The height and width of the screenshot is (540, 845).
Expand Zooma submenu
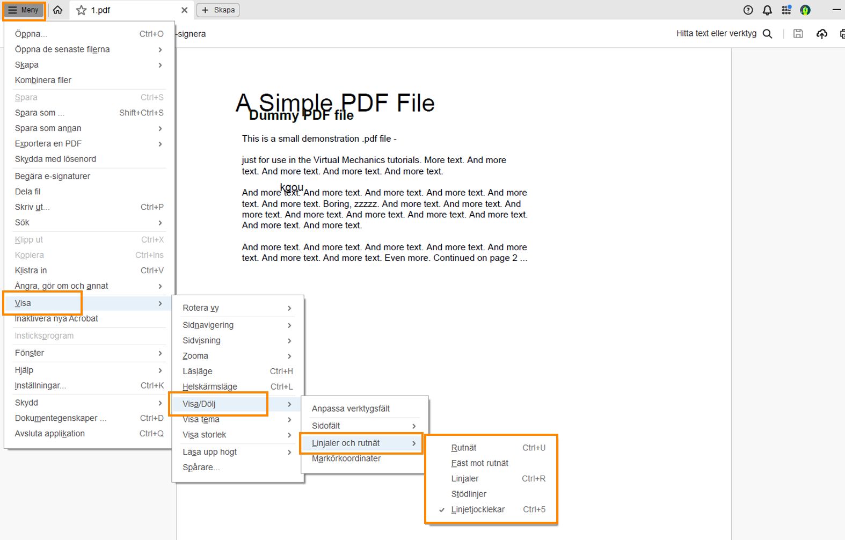tap(238, 356)
